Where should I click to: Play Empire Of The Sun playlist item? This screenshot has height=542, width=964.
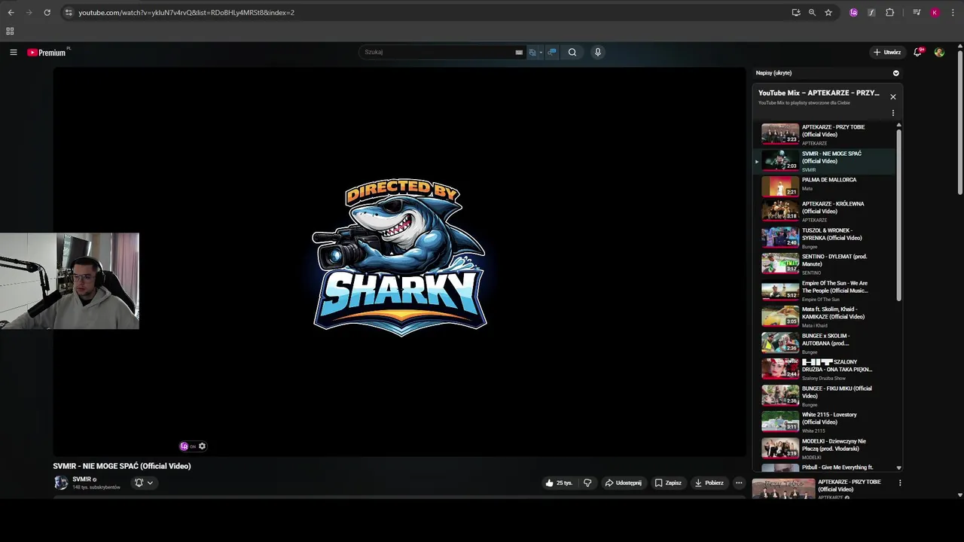coord(826,291)
